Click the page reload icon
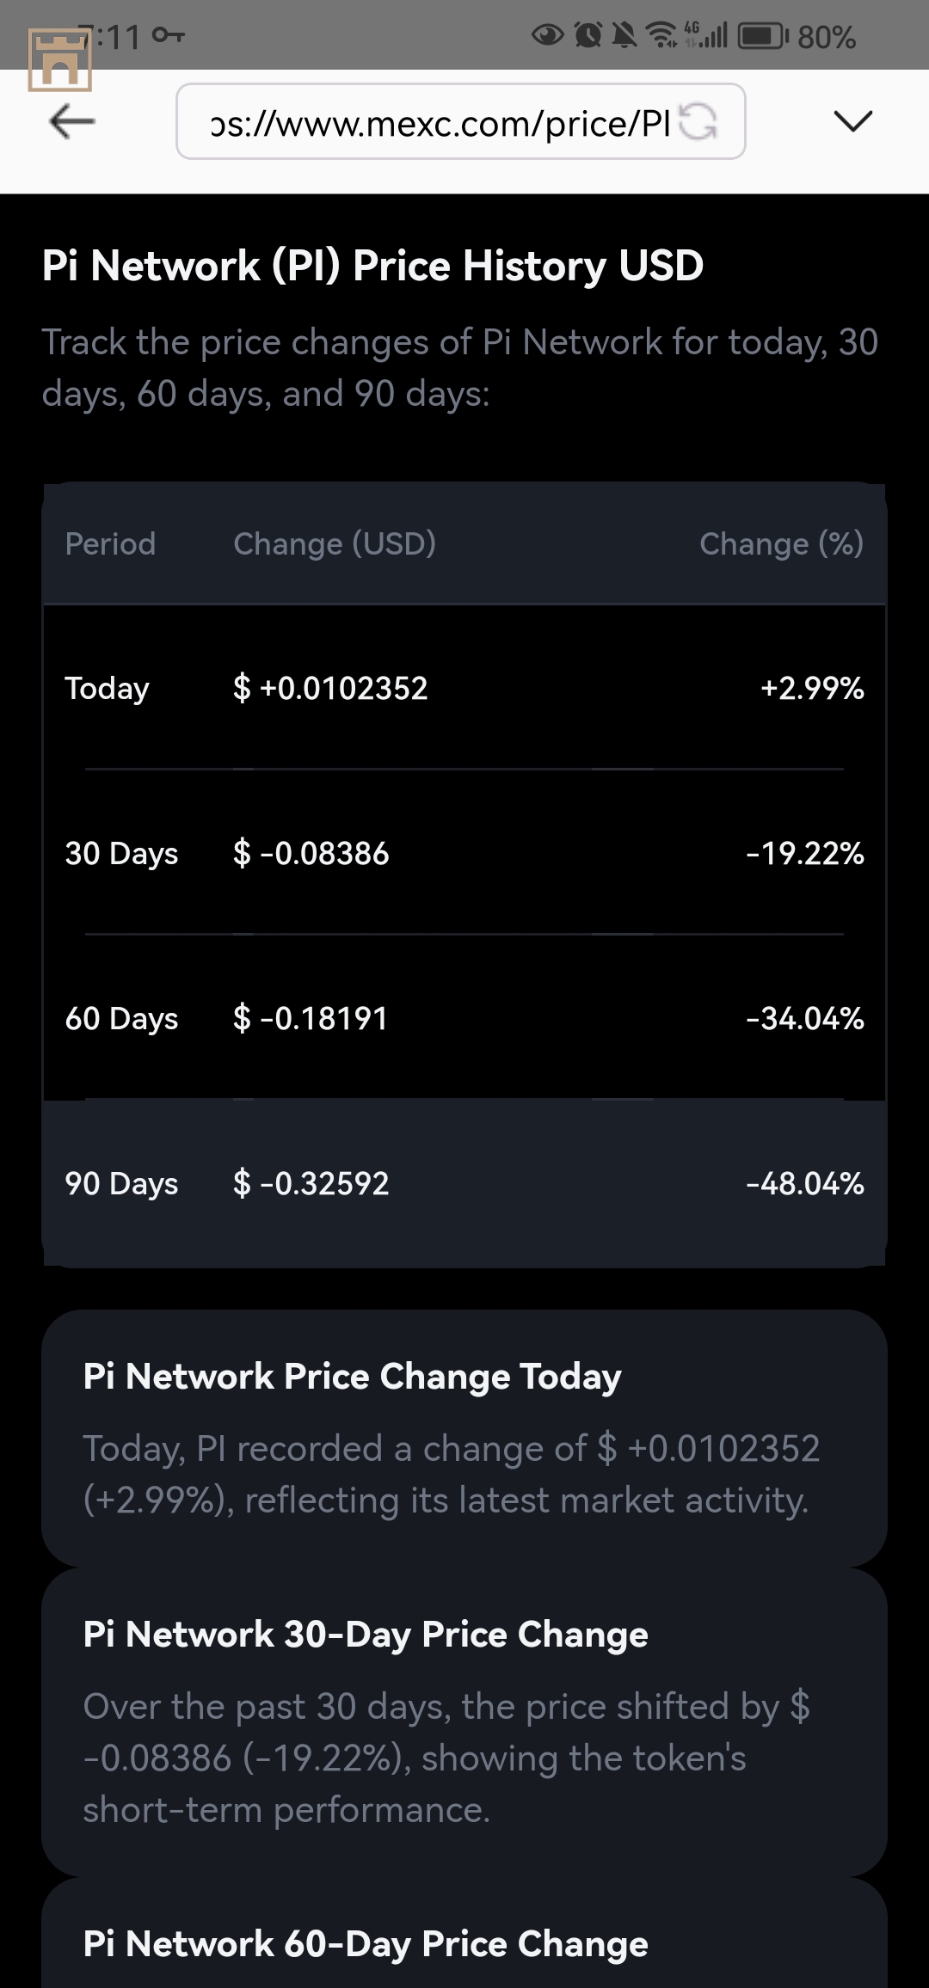The image size is (929, 1988). 698,121
